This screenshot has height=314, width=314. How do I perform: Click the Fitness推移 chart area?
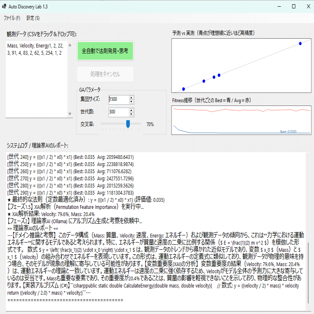241,120
